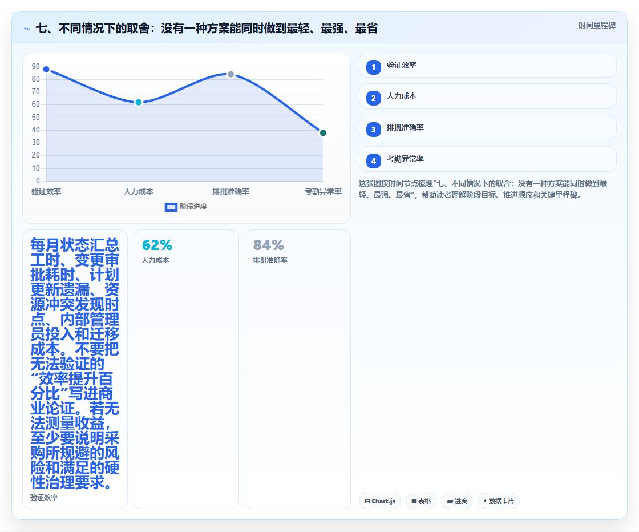Viewport: 639px width, 532px height.
Task: Click the green 考勤异常率 data point
Action: [x=323, y=133]
